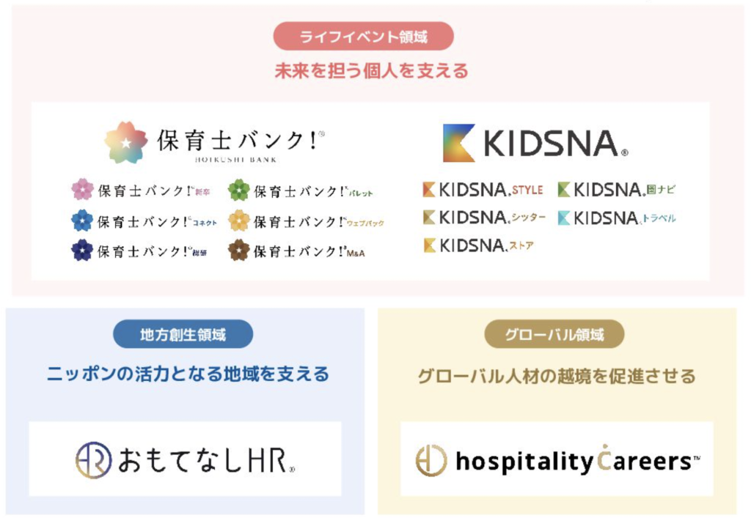Click the large KIDSNA gradient K icon
The height and width of the screenshot is (518, 751).
point(459,143)
